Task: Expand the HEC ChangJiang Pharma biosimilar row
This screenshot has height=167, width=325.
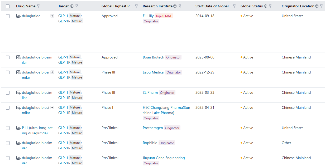Action: coord(52,107)
